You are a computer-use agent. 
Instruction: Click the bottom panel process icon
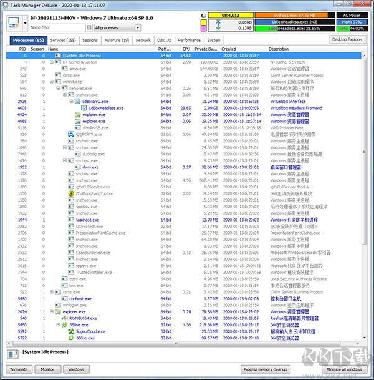12,354
